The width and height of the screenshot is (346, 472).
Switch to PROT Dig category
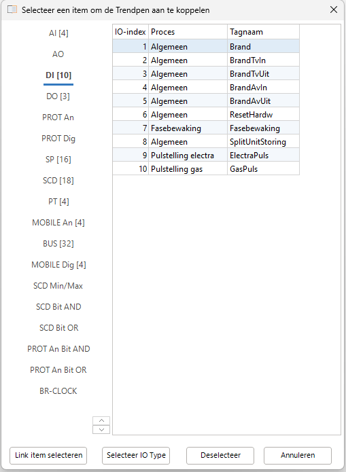pos(58,139)
